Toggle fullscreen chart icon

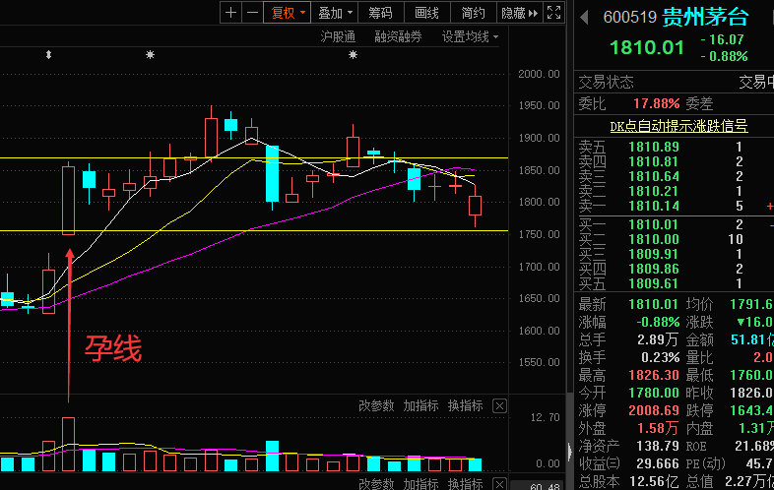pos(553,13)
